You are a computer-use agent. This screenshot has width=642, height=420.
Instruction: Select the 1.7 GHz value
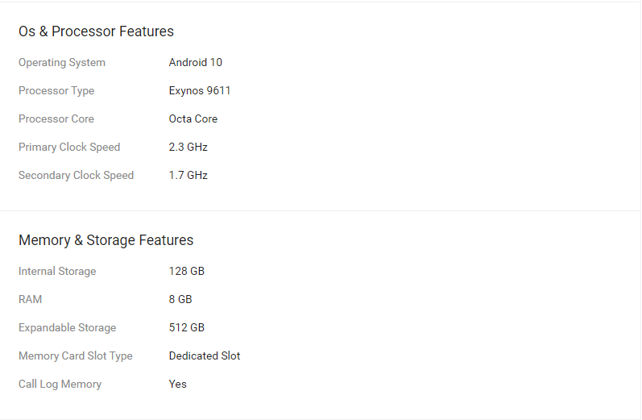coord(188,176)
